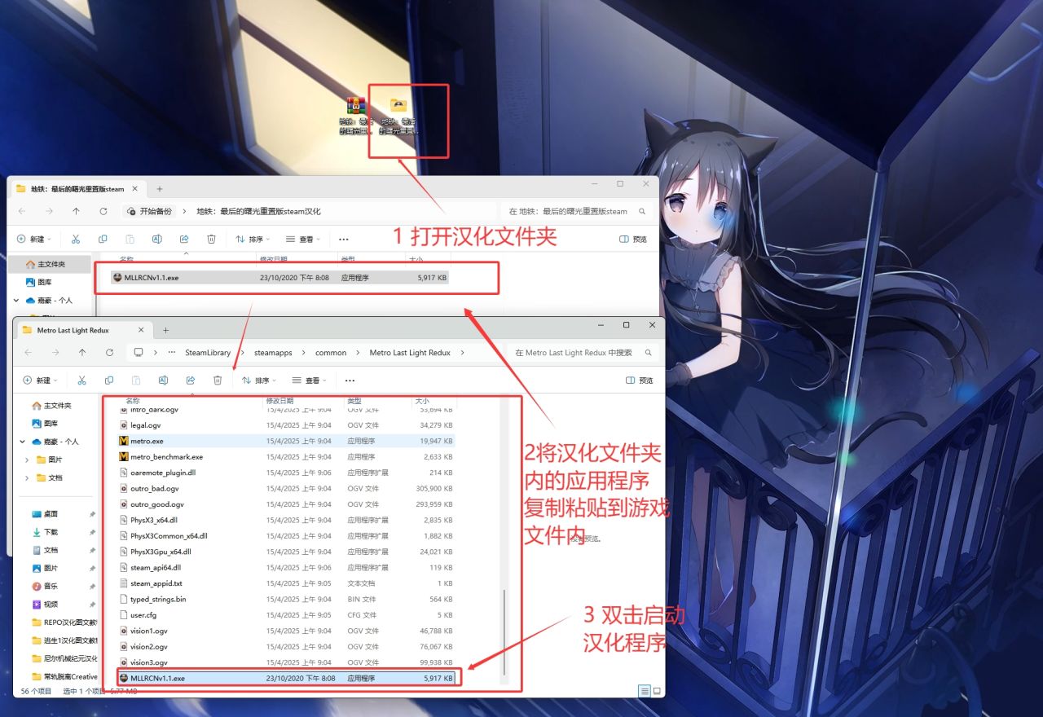
Task: Click steamapps in the address breadcrumb
Action: [273, 353]
